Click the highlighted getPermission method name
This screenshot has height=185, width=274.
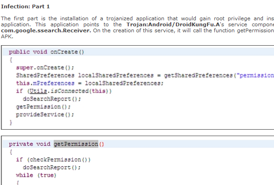pos(76,144)
